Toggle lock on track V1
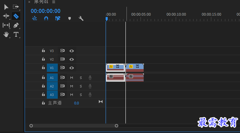This screenshot has width=240, height=133. point(43,68)
